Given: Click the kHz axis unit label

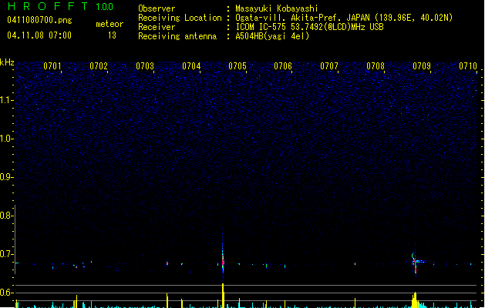Looking at the screenshot, I should coord(7,62).
